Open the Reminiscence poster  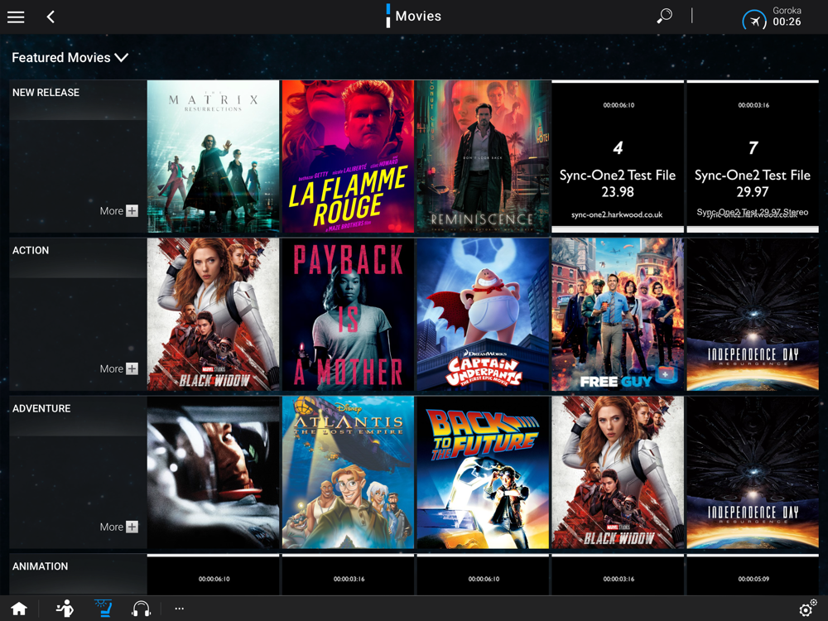coord(484,156)
